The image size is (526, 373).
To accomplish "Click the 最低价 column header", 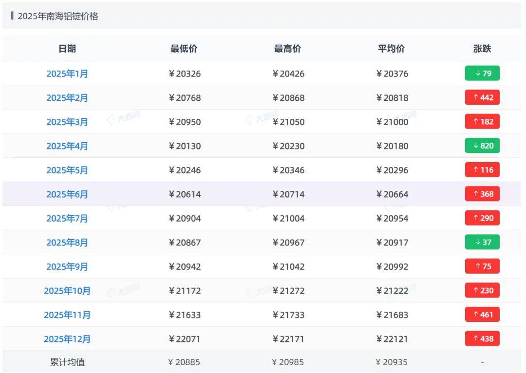I will click(184, 49).
